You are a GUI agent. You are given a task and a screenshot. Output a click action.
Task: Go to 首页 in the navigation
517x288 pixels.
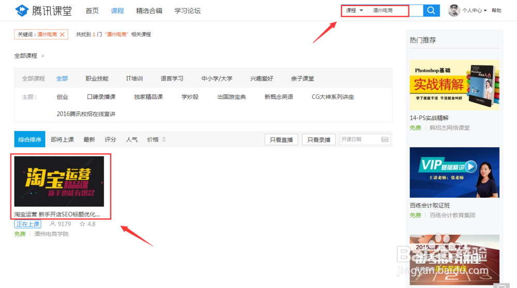pyautogui.click(x=92, y=11)
